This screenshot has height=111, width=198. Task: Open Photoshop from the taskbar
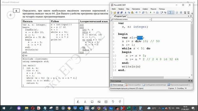pyautogui.click(x=135, y=108)
